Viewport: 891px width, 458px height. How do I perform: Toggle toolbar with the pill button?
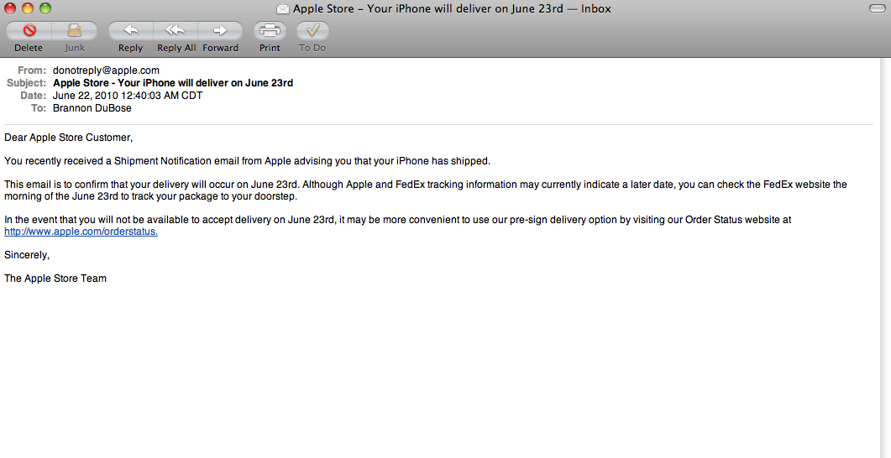coord(878,8)
